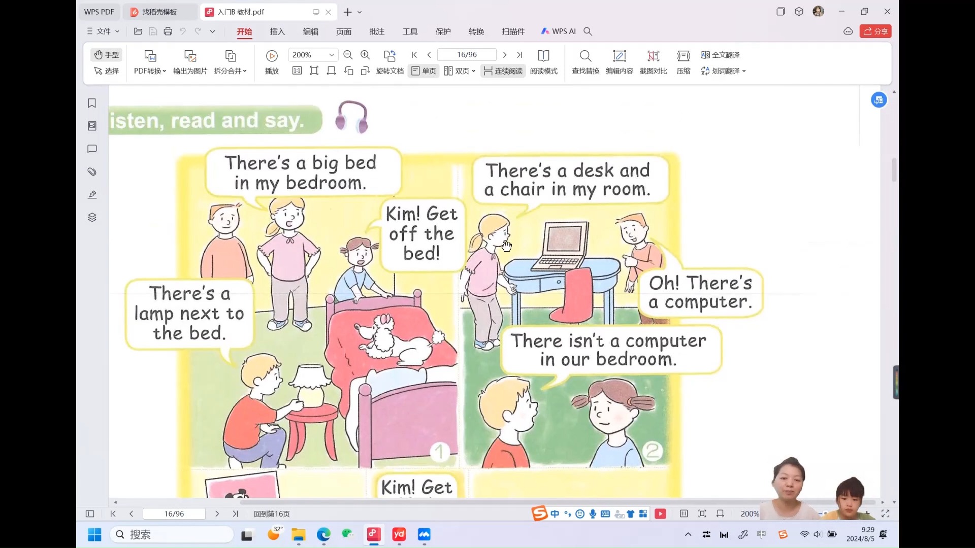Click 输出为图片 export as image
This screenshot has width=975, height=548.
190,62
